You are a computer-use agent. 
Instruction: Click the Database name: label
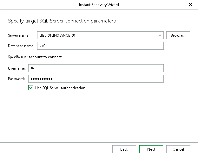click(21, 46)
